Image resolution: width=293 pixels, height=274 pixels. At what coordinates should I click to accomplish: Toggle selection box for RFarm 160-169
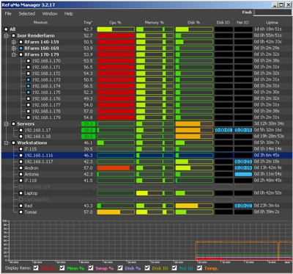[x=21, y=48]
